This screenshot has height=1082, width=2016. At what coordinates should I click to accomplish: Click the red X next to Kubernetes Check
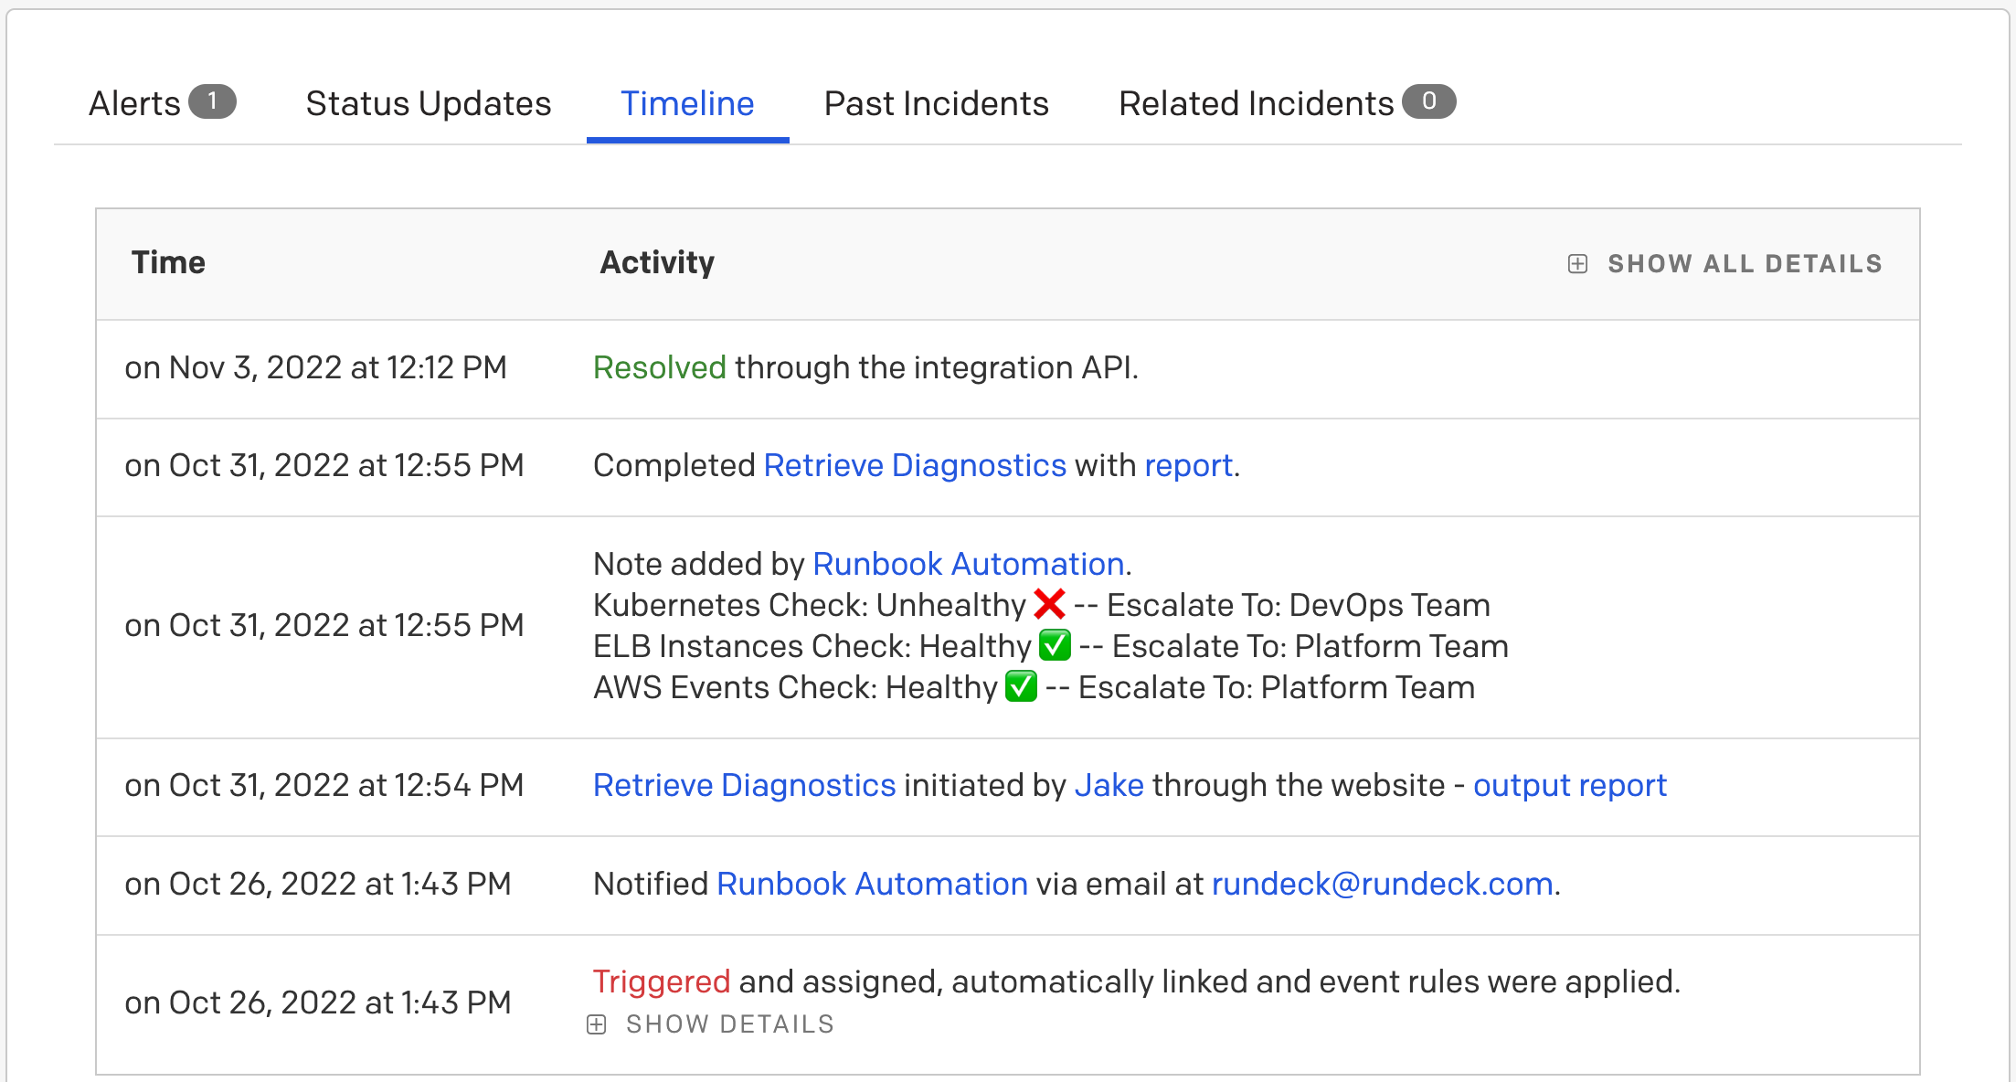1049,603
